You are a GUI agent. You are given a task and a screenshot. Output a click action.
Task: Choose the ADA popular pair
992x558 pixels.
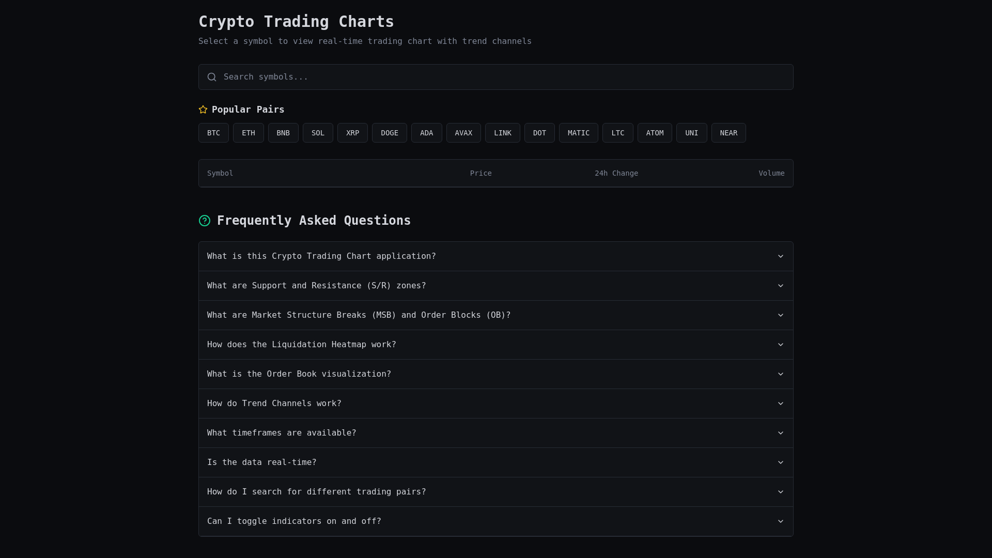[427, 133]
